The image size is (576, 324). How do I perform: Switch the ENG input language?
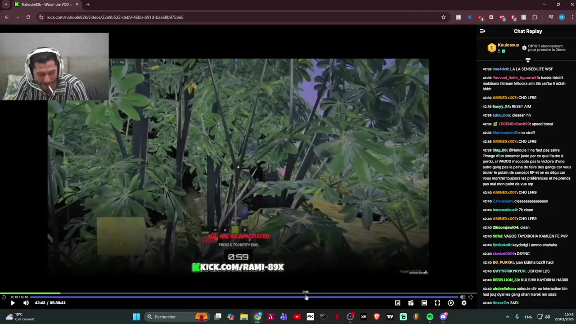click(x=528, y=317)
